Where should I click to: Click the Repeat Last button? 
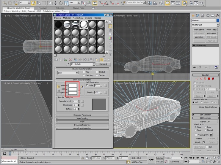tap(205, 122)
